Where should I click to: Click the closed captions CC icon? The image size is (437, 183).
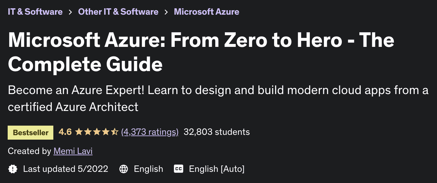[x=179, y=169]
